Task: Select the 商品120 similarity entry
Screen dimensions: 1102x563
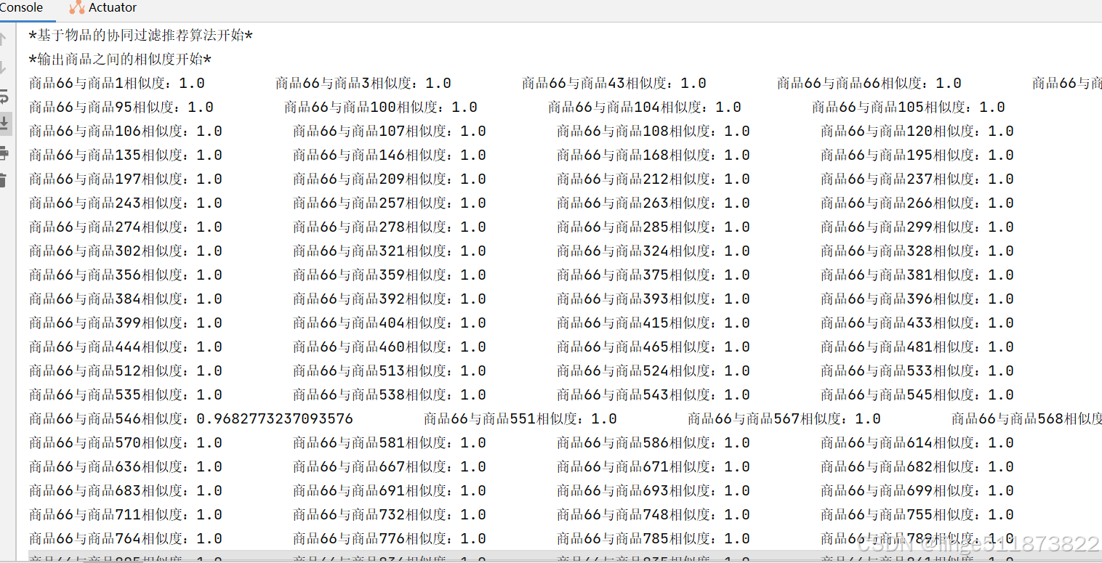Action: [917, 131]
